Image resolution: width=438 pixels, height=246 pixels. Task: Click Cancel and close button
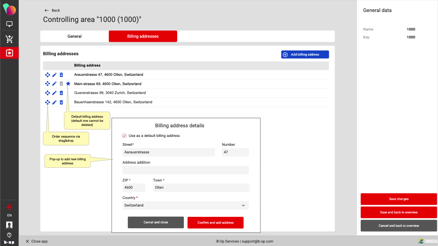click(x=156, y=222)
